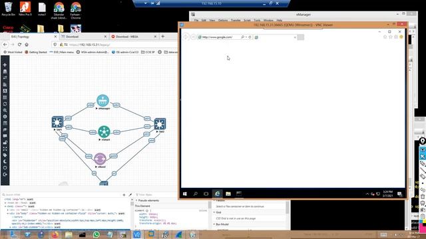This screenshot has width=426, height=239.
Task: Click the Task View icon in the VNC remote taskbar
Action: 206,194
